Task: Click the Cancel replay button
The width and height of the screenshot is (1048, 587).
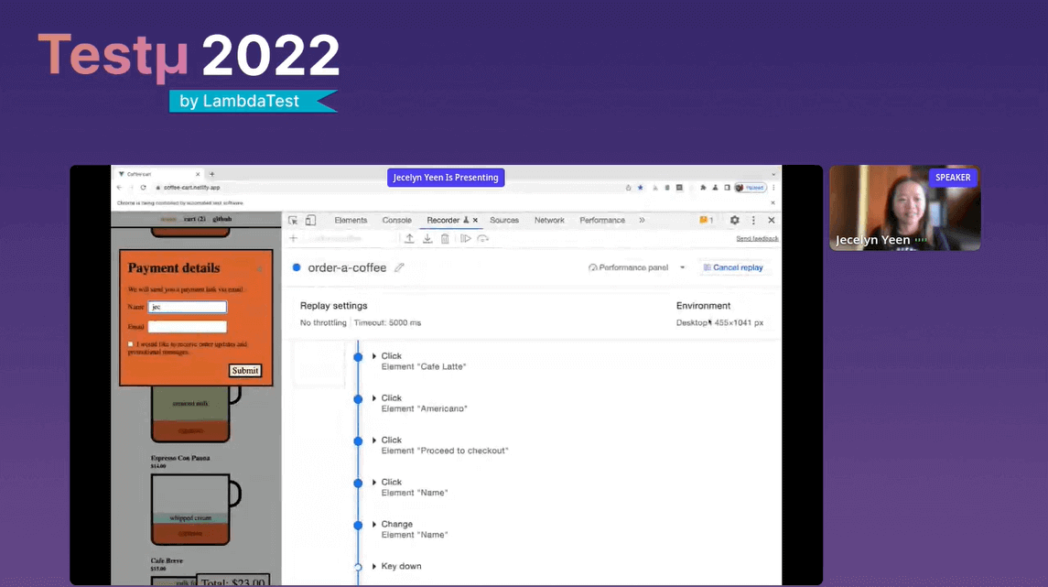Action: [734, 266]
